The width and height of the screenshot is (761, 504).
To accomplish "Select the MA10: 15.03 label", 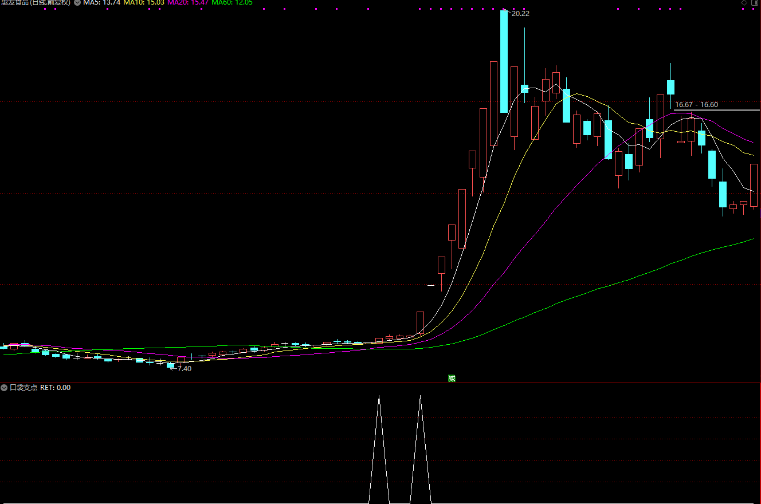I will point(144,3).
